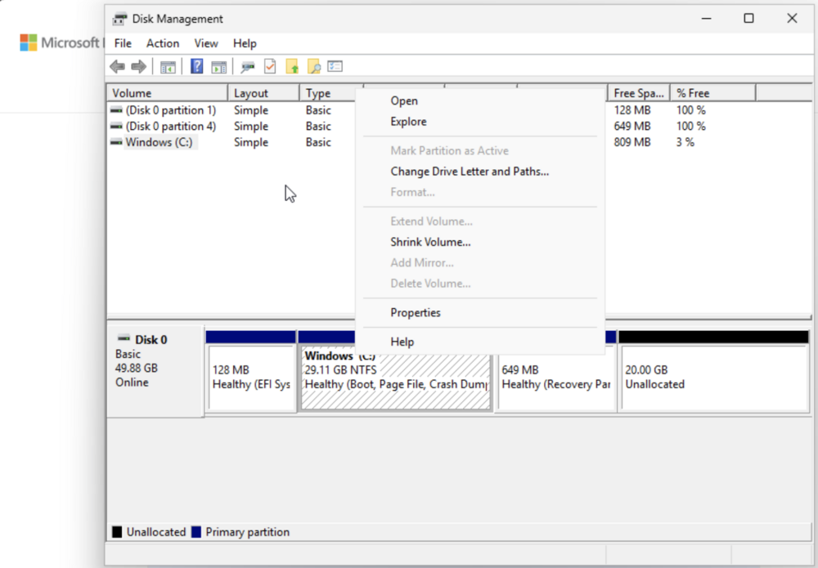Click the page with red checkmark icon

(270, 66)
